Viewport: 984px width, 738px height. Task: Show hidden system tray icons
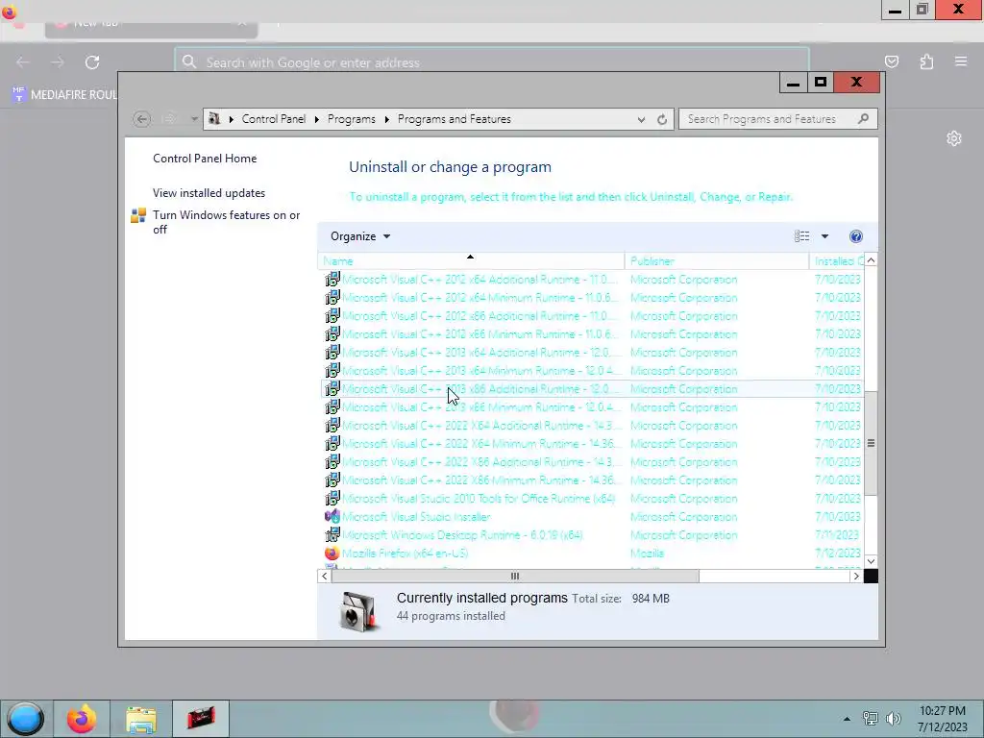[x=847, y=719]
